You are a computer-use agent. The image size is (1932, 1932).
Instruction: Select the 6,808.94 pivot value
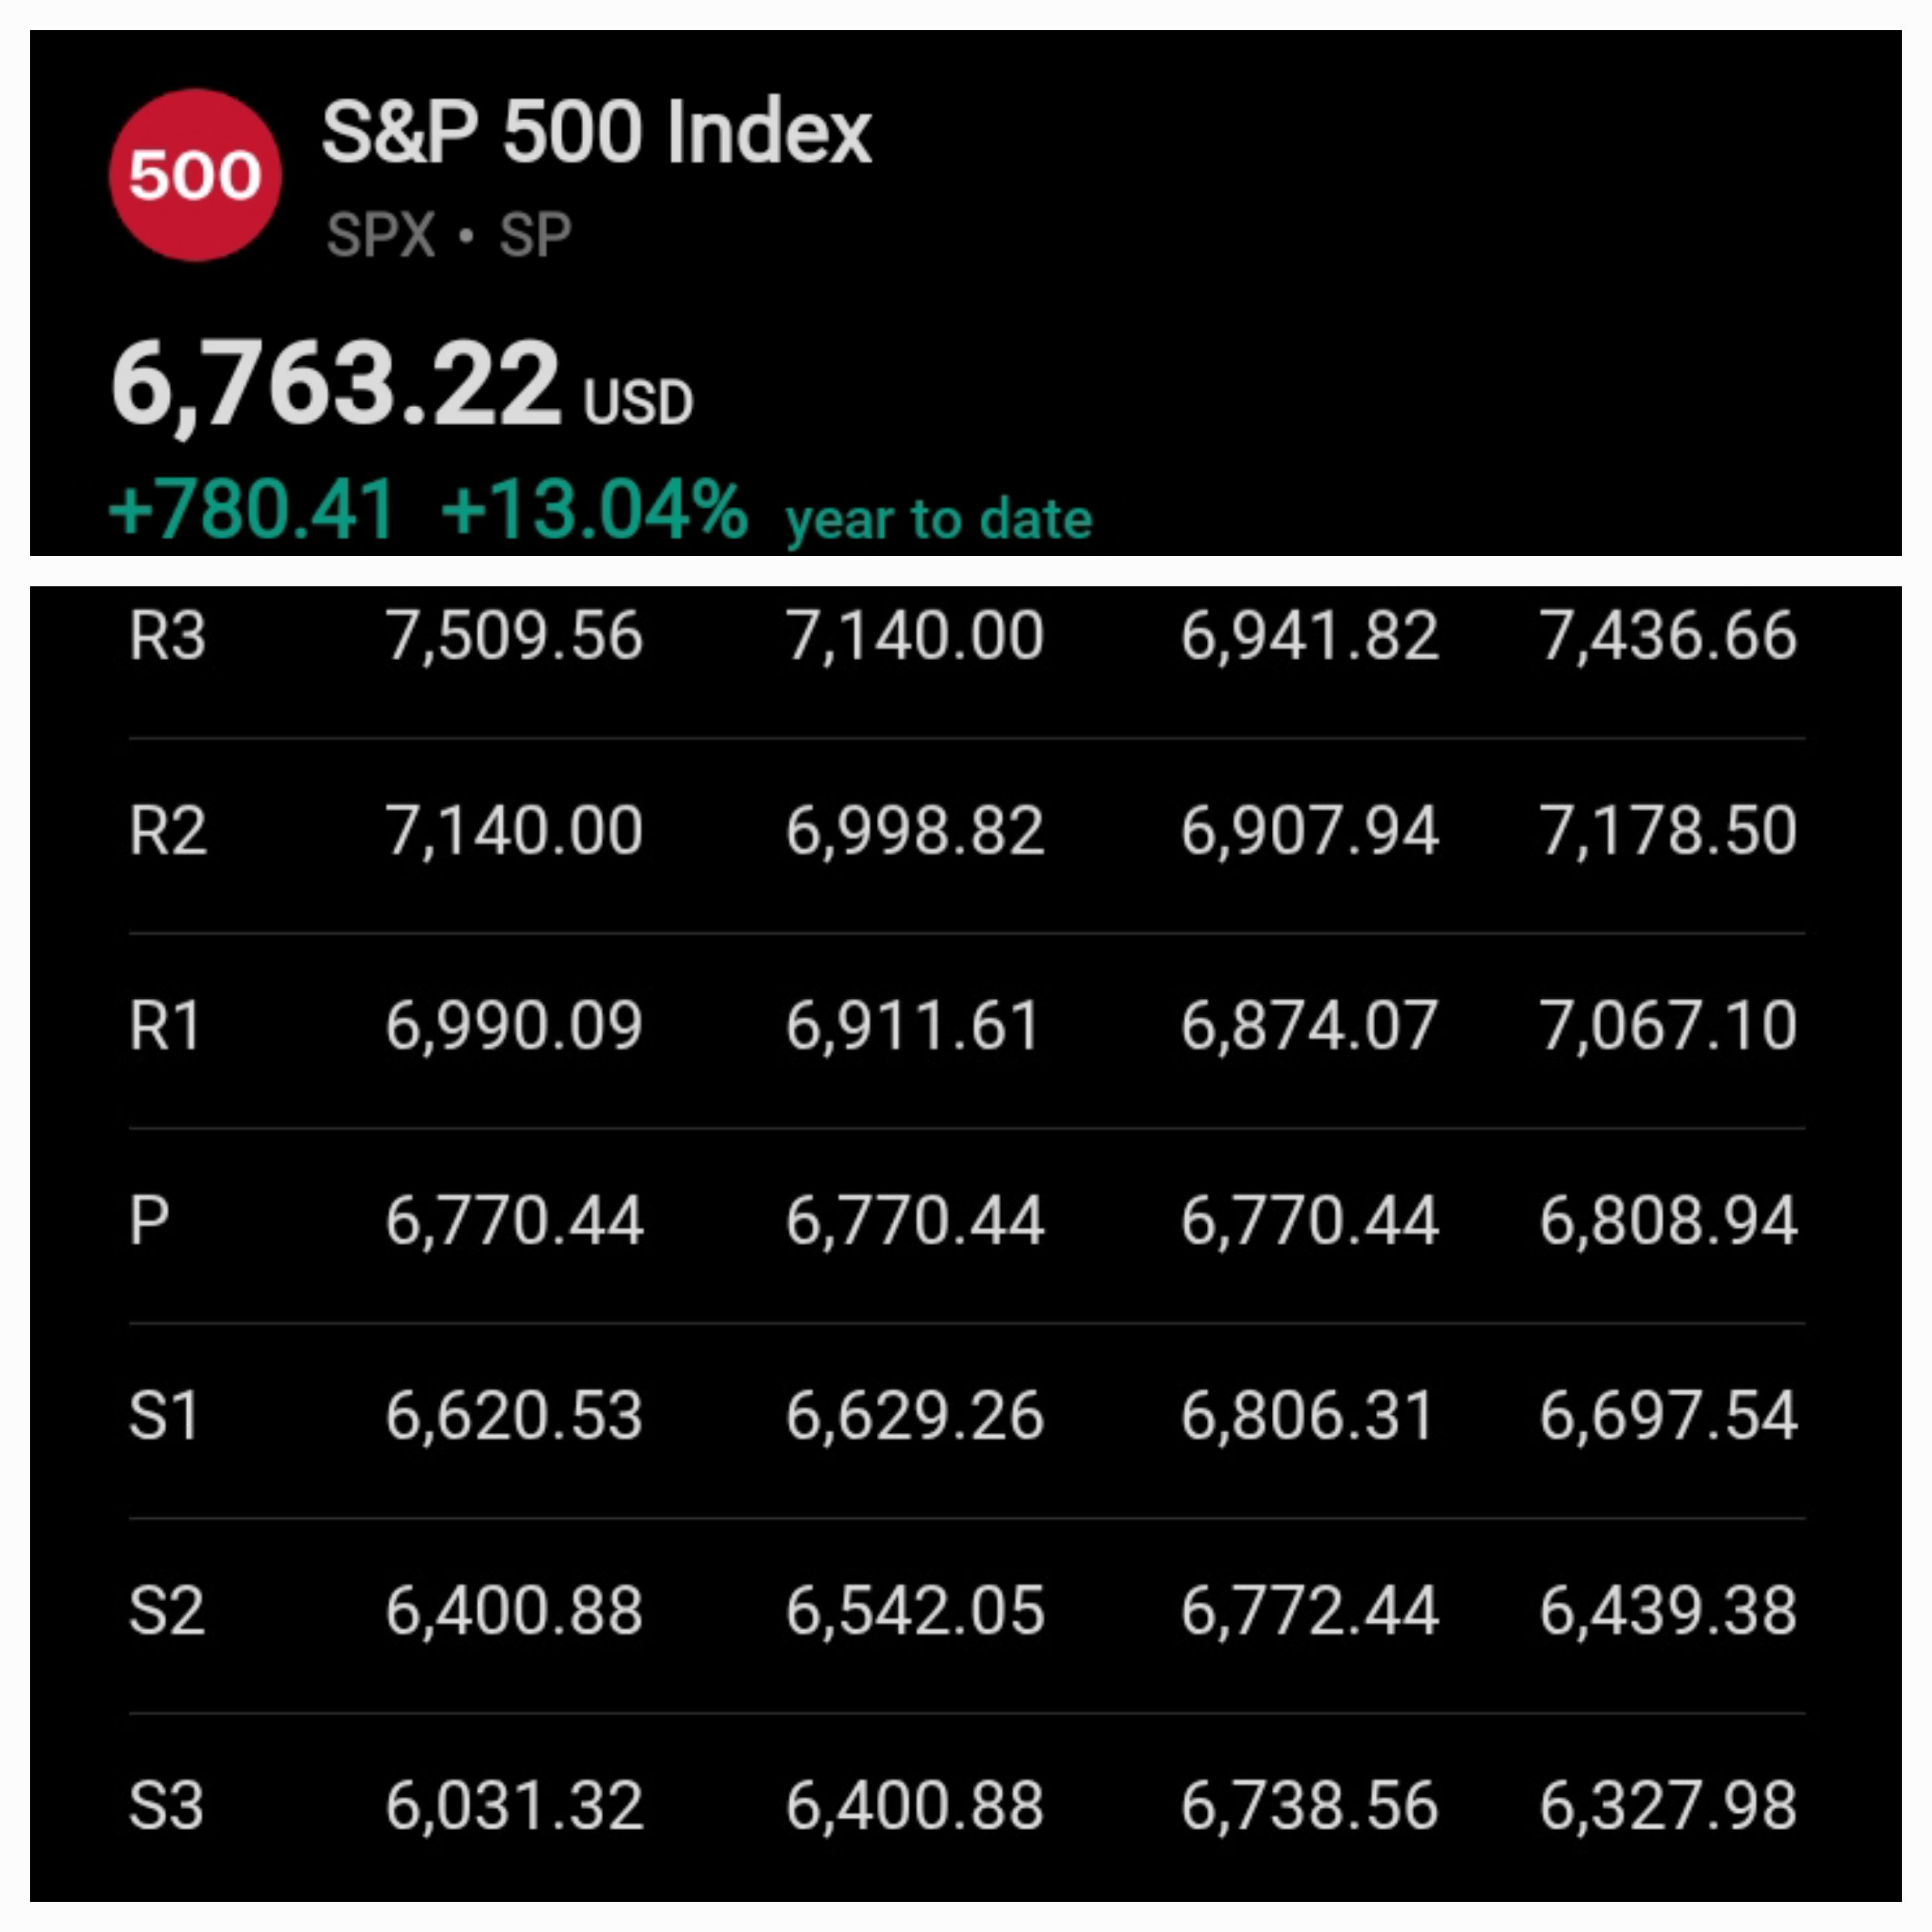[1668, 1221]
